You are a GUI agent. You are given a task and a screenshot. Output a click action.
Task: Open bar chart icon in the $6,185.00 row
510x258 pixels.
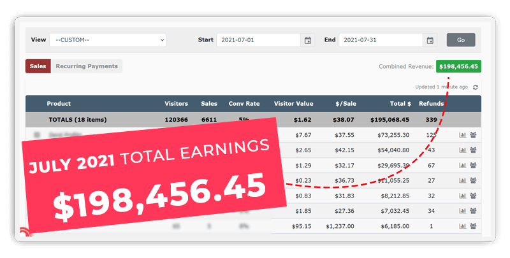click(462, 226)
